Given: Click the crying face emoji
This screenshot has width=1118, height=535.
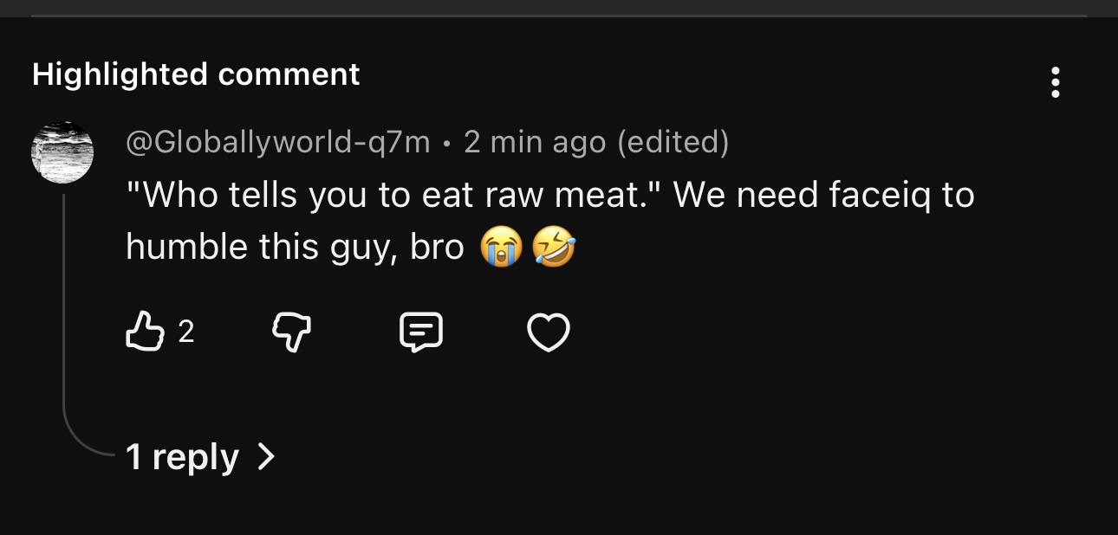Looking at the screenshot, I should (500, 249).
